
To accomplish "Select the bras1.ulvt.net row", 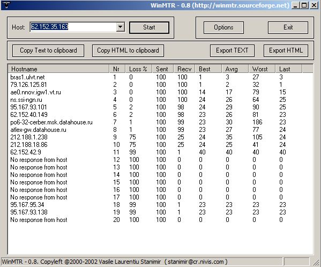I will [x=161, y=77].
